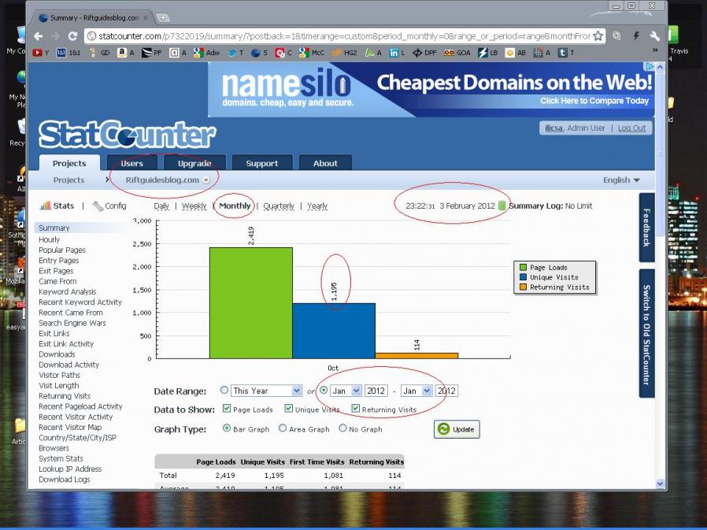Click the browser forward arrow
This screenshot has width=707, height=530.
tap(55, 36)
